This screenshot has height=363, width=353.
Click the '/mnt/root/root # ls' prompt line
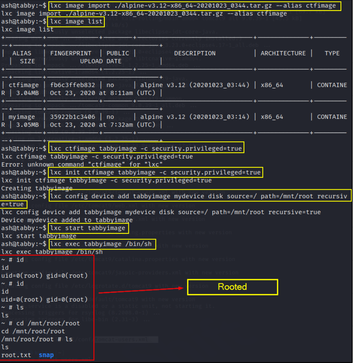(x=37, y=339)
